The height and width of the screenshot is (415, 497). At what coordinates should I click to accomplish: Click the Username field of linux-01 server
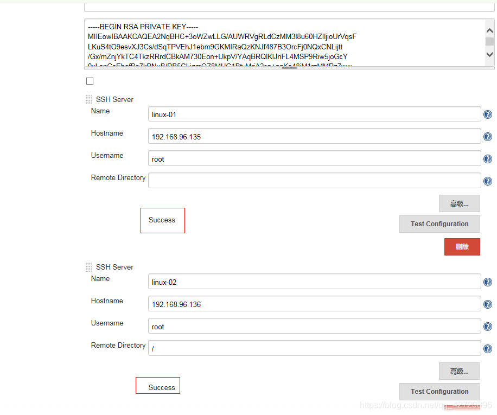[315, 158]
